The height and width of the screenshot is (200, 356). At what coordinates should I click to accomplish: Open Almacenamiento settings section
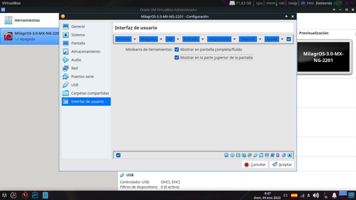[x=85, y=51]
